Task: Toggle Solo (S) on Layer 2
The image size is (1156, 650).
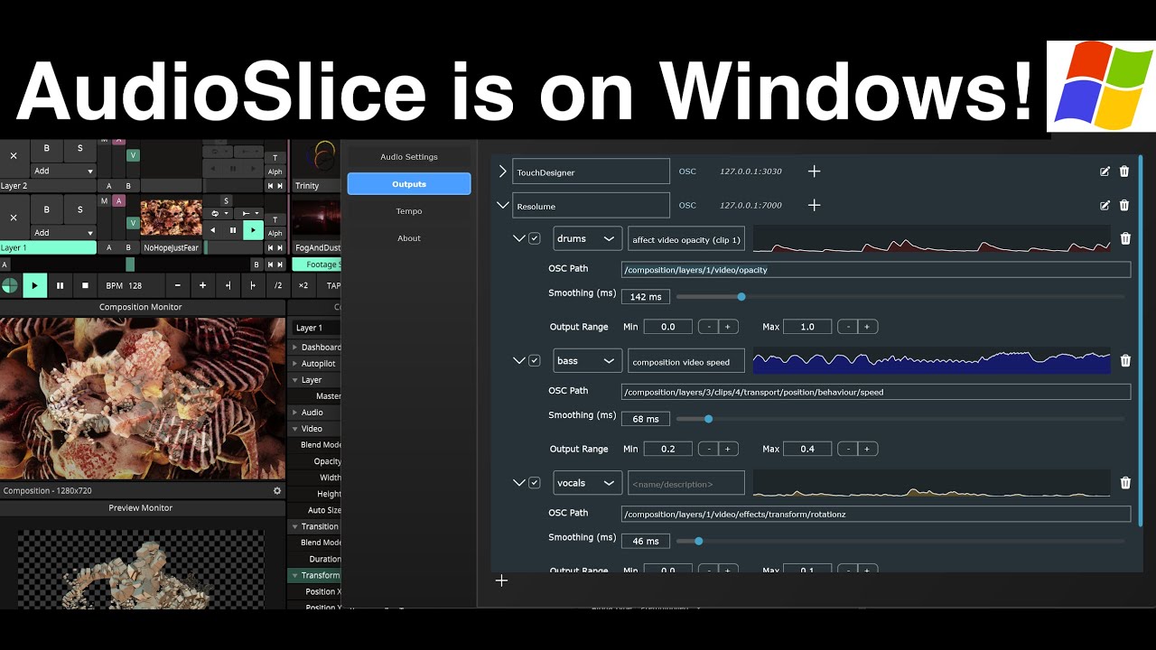Action: click(x=79, y=148)
